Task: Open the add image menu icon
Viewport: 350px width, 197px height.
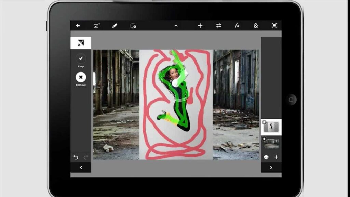Action: point(97,26)
